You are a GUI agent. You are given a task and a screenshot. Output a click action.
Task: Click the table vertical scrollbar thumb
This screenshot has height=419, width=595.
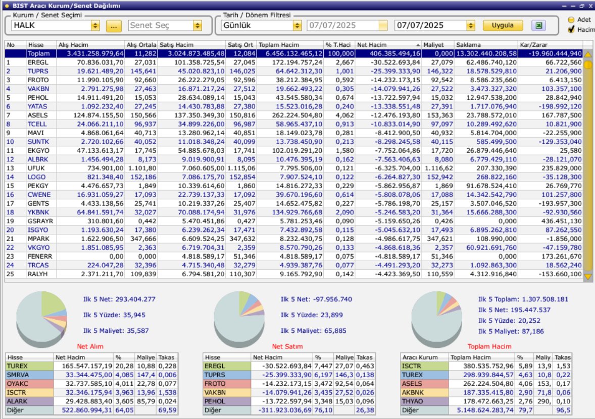coord(588,65)
